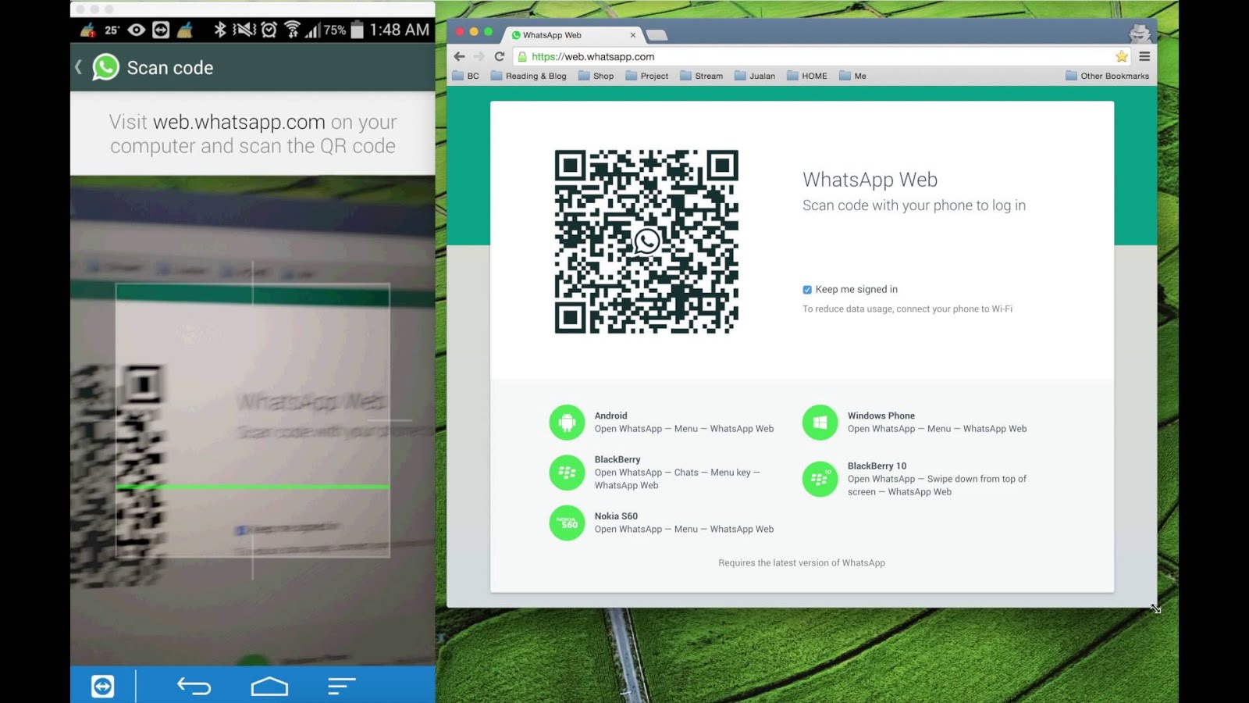Click "Scan code with your phone to log in"
1249x703 pixels.
tap(914, 205)
